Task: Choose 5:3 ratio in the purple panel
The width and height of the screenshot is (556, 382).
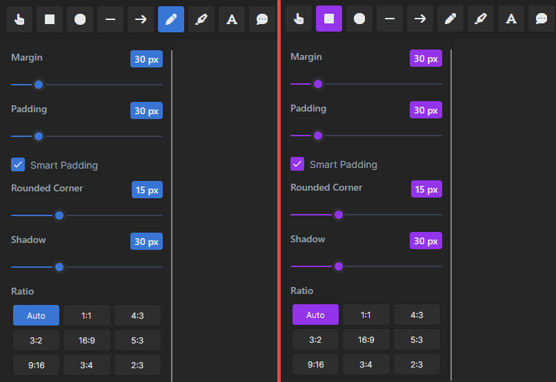Action: click(x=417, y=339)
